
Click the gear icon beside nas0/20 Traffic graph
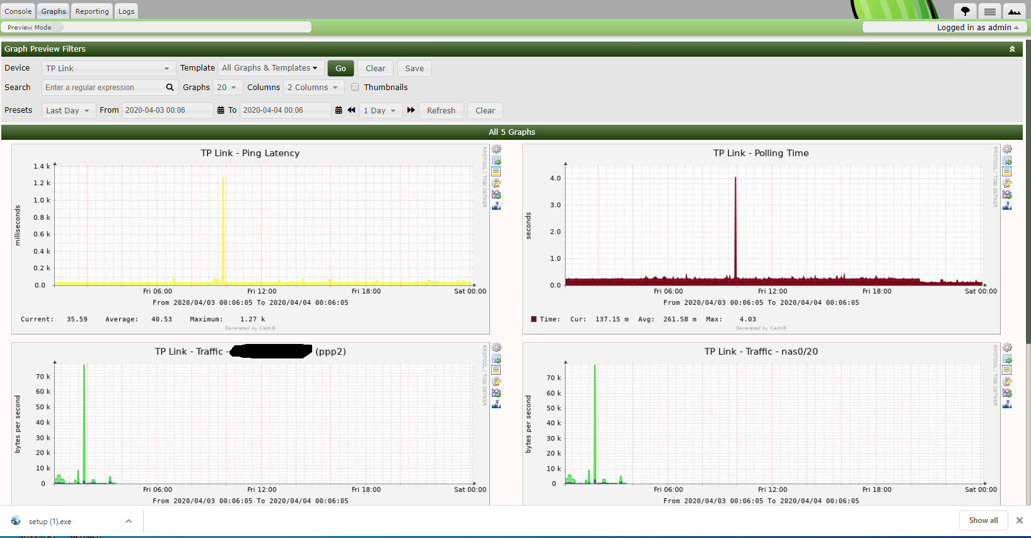1007,348
